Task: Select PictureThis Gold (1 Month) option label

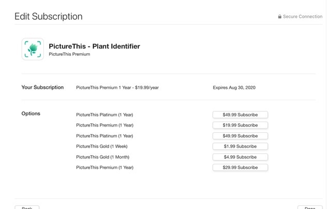Action: pos(102,157)
